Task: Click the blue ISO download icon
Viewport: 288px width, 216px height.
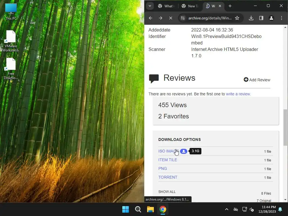Action: 184,151
